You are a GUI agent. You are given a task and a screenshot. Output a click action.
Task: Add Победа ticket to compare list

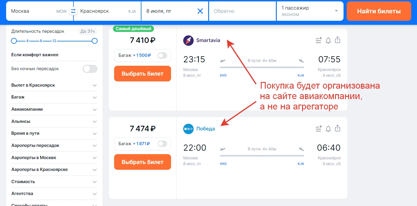pos(319,128)
